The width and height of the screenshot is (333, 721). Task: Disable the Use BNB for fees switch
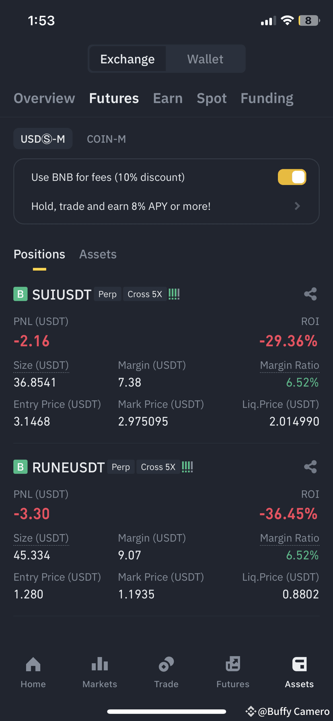(292, 177)
